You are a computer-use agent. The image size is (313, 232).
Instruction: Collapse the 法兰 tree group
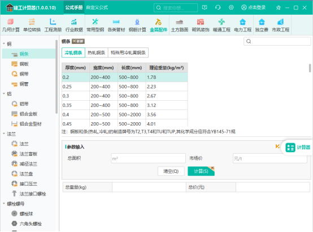(x=4, y=133)
